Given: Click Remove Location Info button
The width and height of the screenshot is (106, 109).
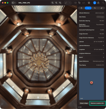Looking at the screenshot, I should point(97,103).
